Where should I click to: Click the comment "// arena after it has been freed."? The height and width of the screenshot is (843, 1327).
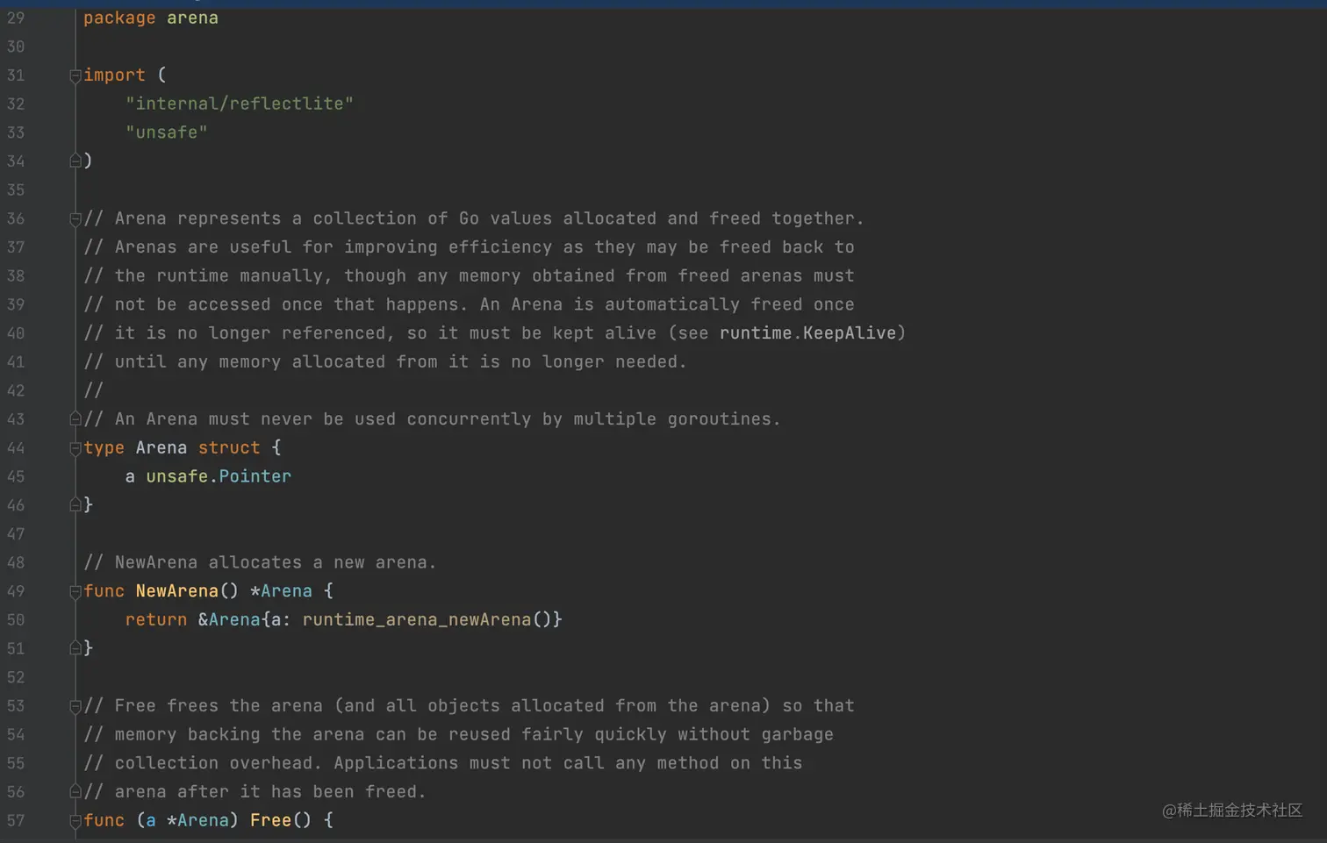tap(255, 792)
